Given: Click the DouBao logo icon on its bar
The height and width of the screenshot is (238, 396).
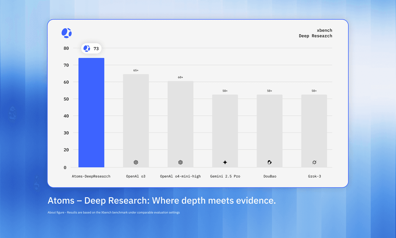Looking at the screenshot, I should [x=269, y=162].
